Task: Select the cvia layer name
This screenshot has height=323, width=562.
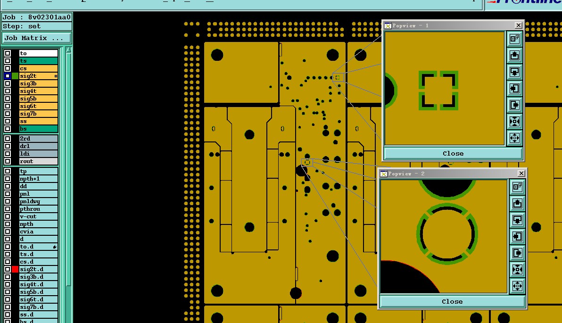Action: 38,231
